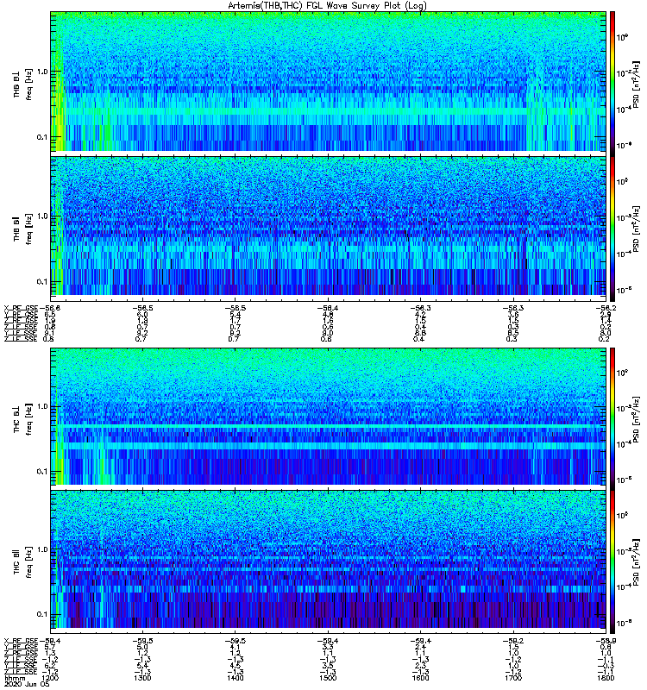Click the "hhmm" row label

pos(15,678)
